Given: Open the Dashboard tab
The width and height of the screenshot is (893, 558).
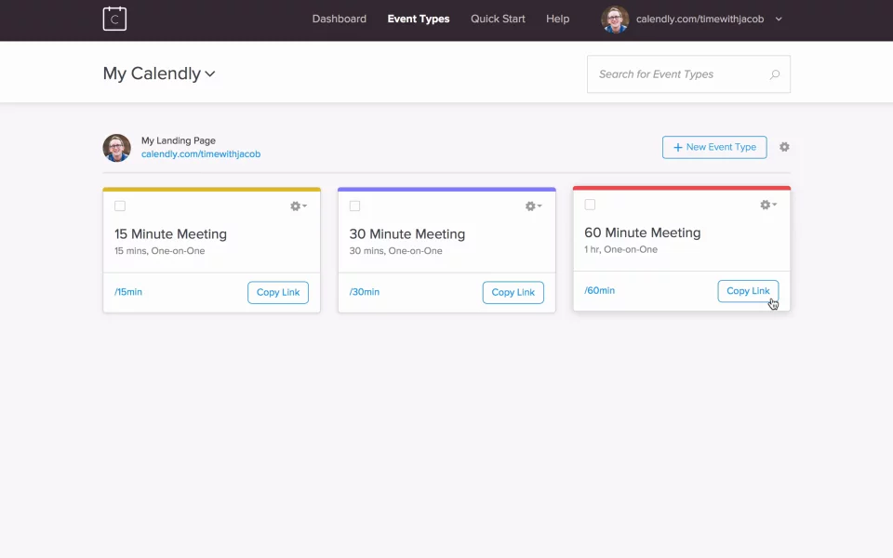Looking at the screenshot, I should 339,19.
